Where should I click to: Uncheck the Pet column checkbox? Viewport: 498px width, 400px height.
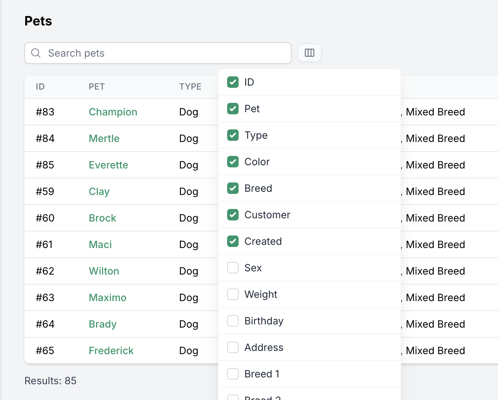(233, 109)
